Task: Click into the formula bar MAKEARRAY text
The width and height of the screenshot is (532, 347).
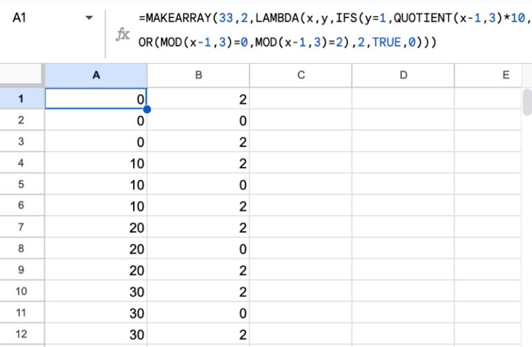Action: pyautogui.click(x=335, y=30)
